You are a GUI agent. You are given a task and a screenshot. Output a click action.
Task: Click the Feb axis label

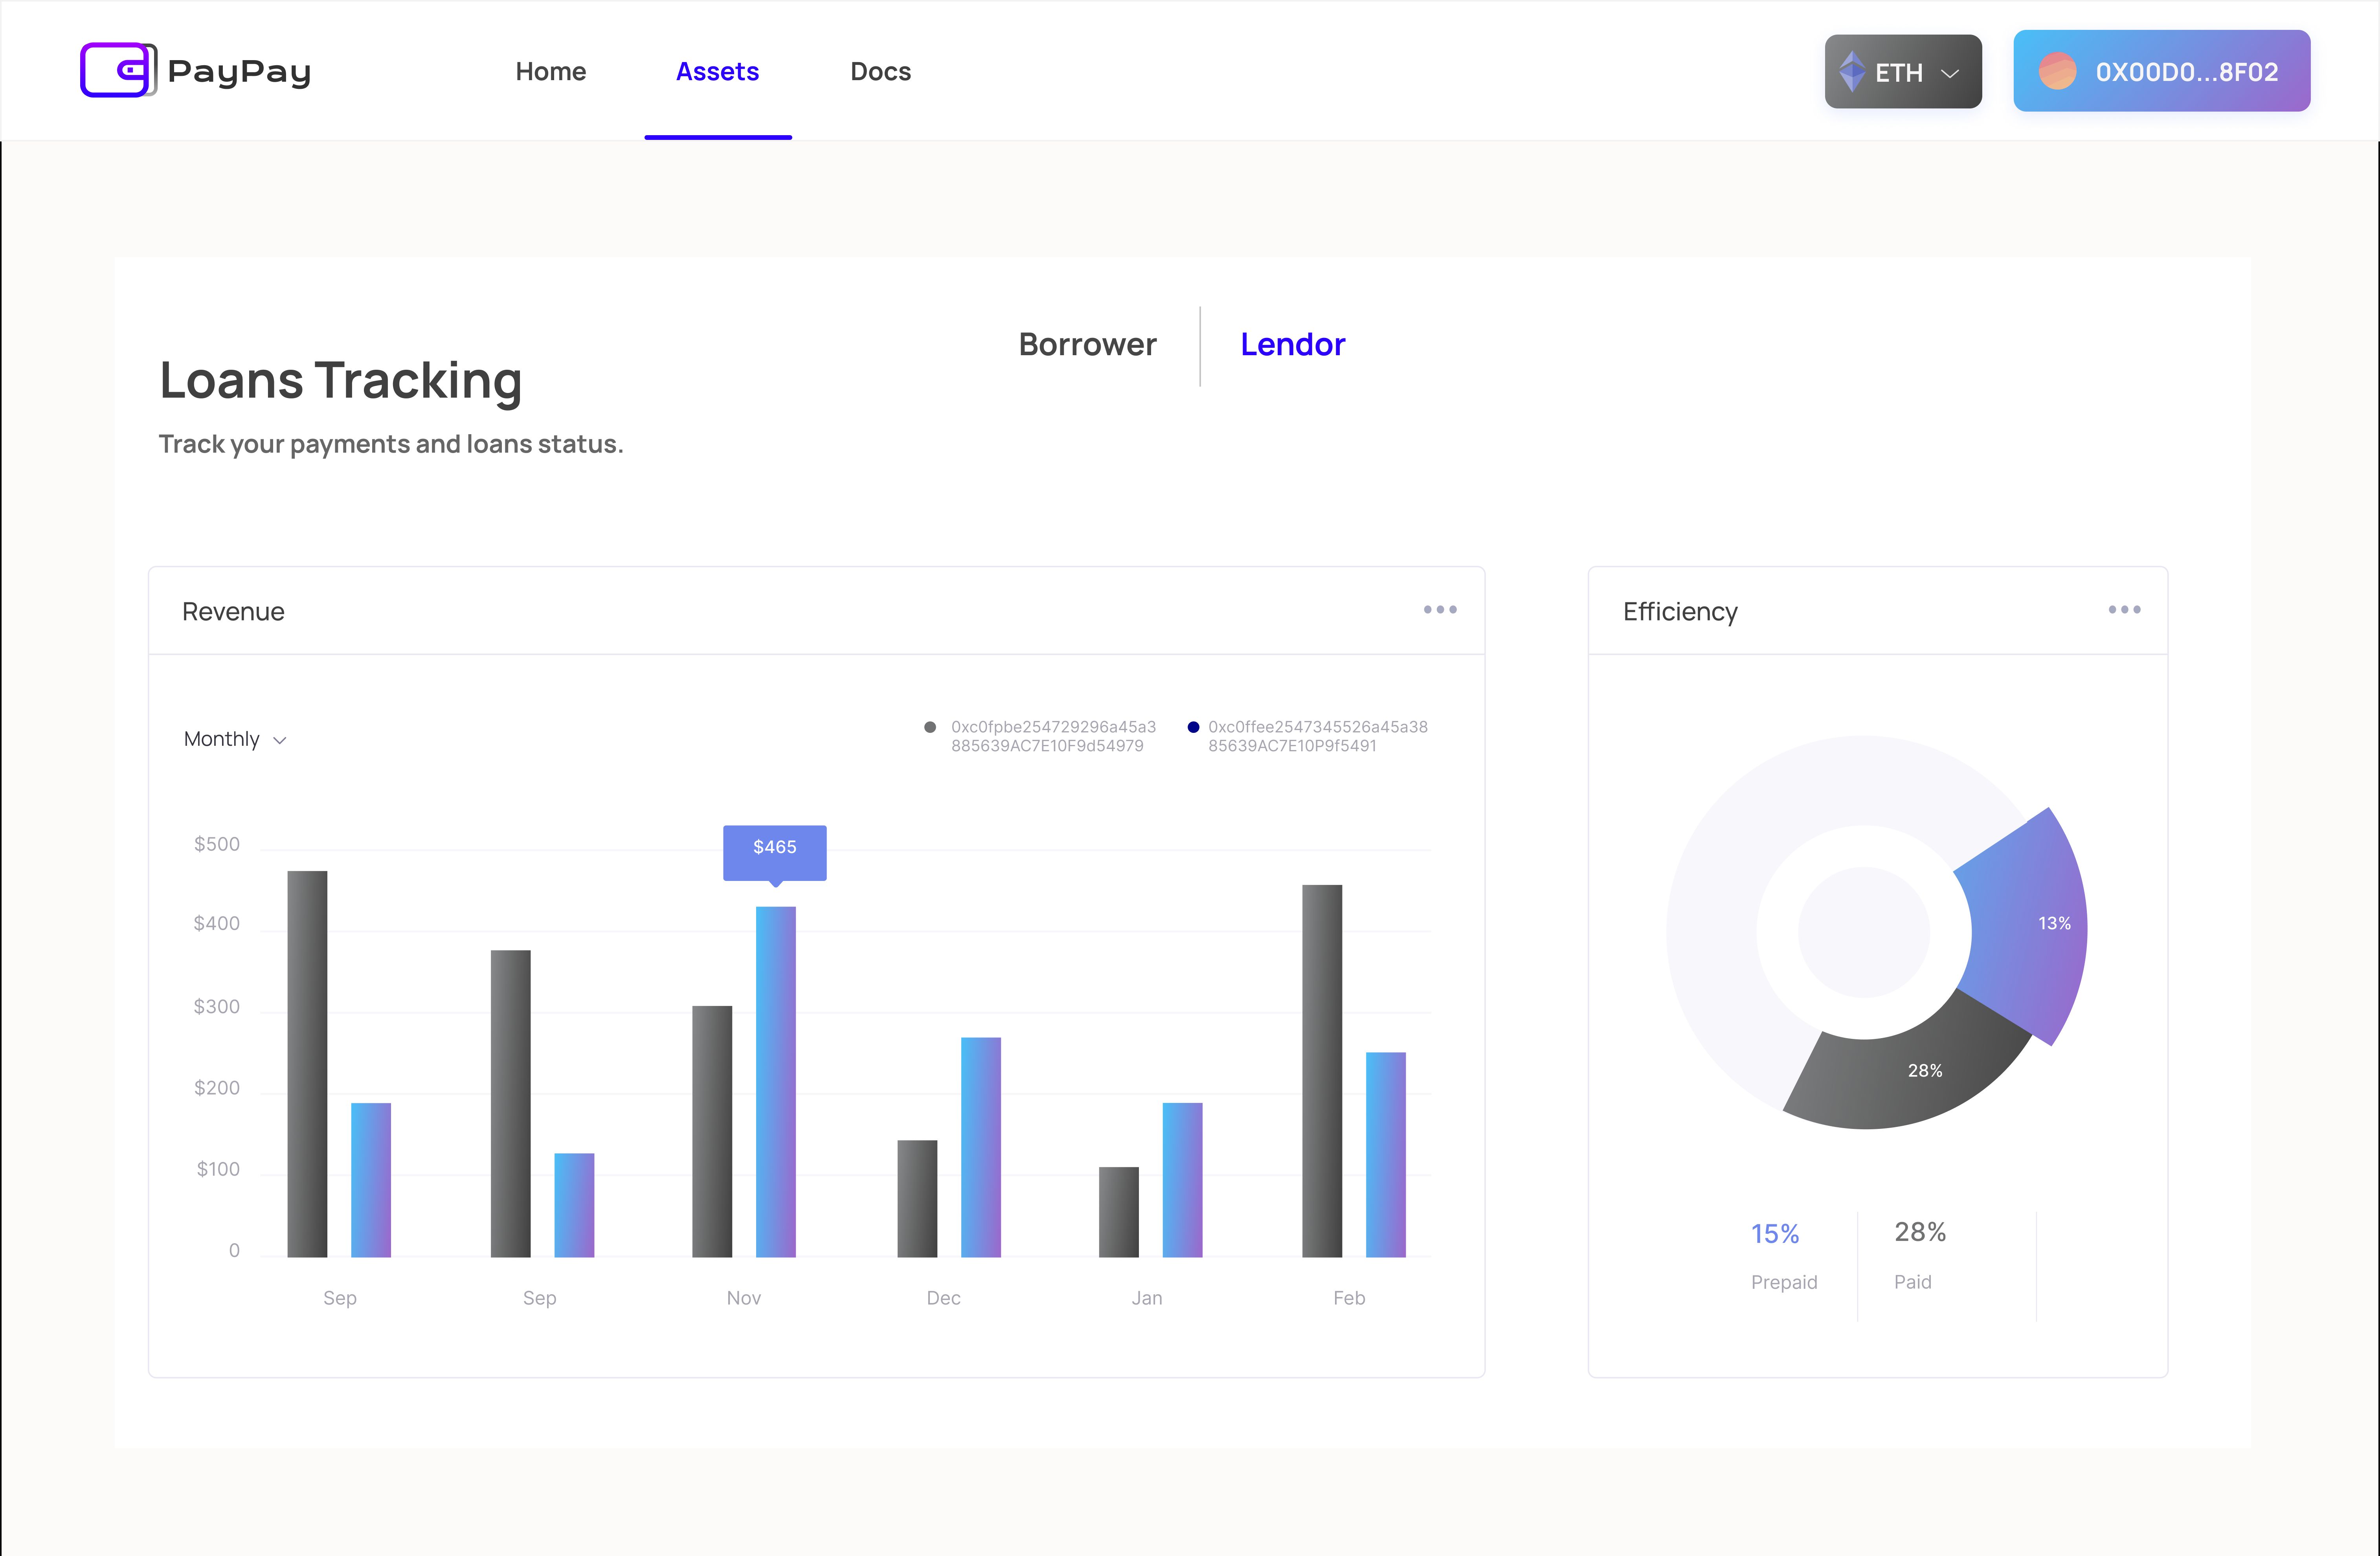pyautogui.click(x=1349, y=1298)
